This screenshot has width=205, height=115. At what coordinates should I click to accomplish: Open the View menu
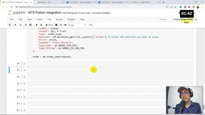(29, 19)
